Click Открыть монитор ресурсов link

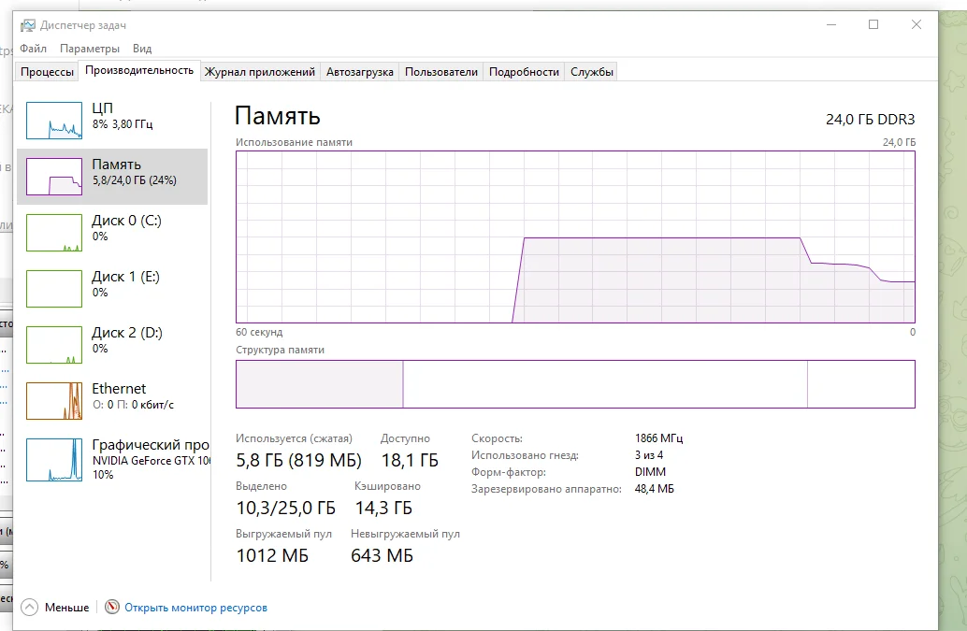[x=195, y=608]
